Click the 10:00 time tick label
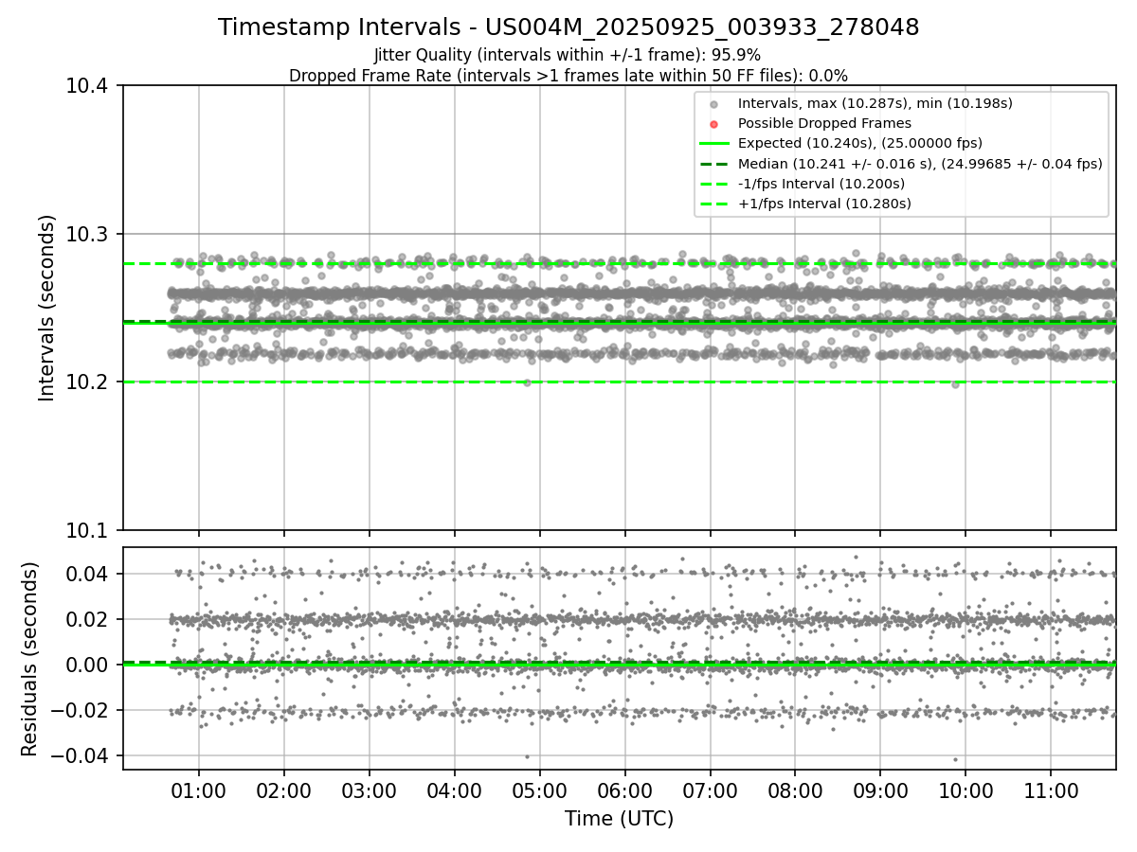This screenshot has height=852, width=1137. (x=966, y=790)
